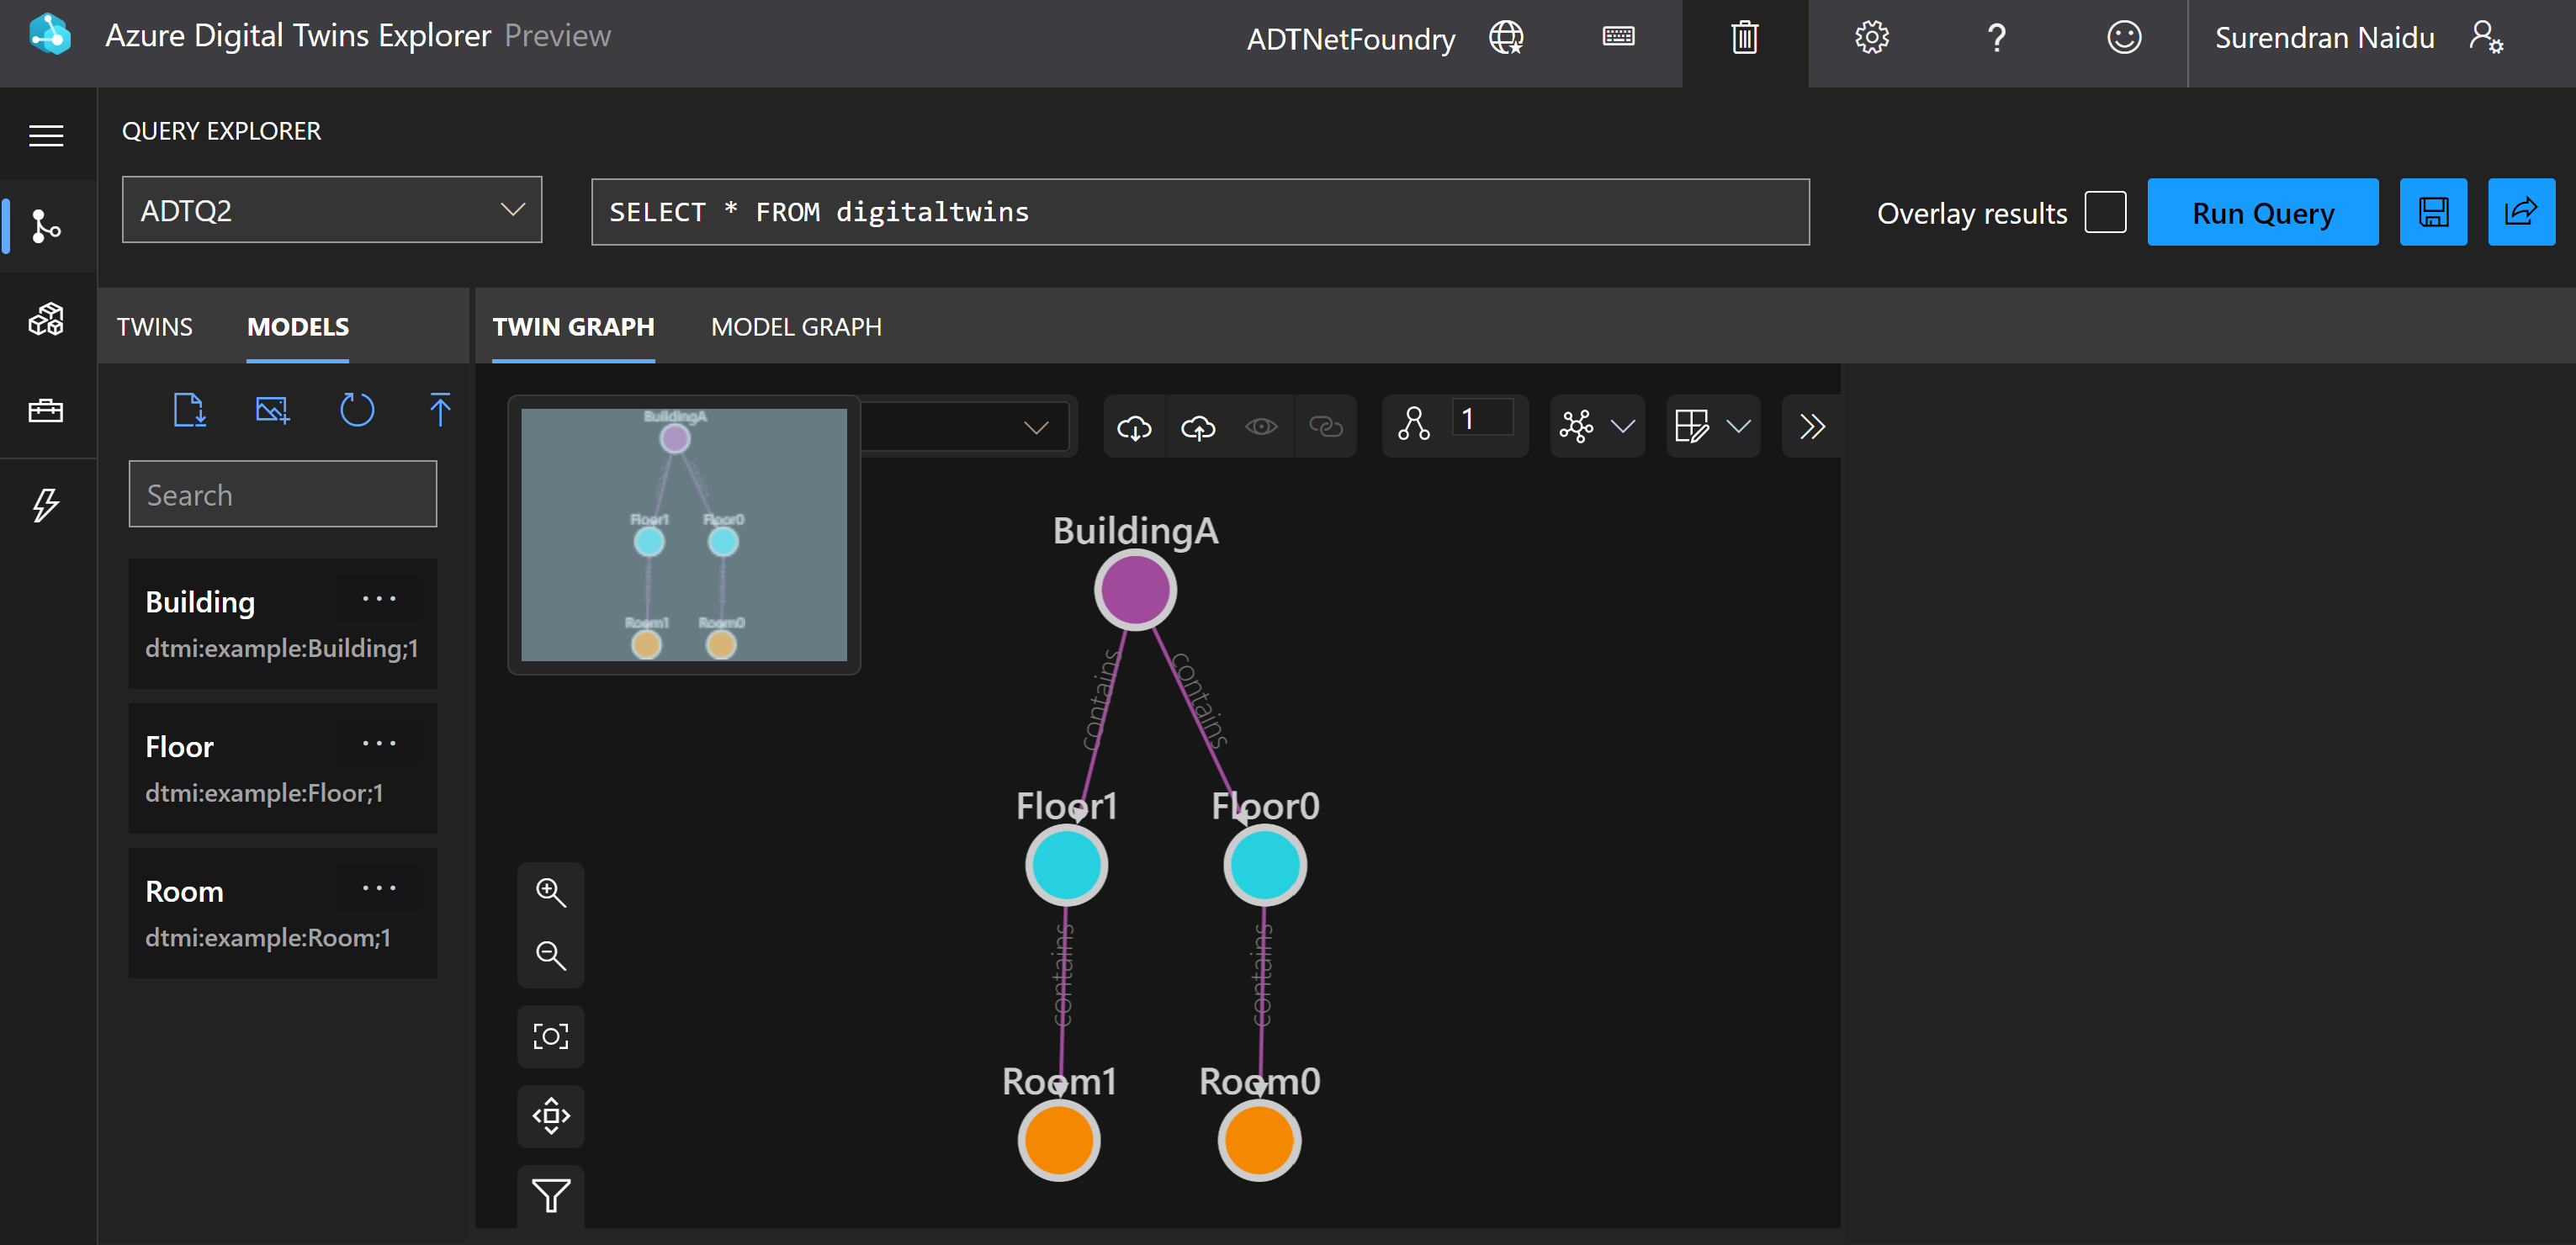Click the add relationship link icon
The image size is (2576, 1245).
coord(1325,427)
